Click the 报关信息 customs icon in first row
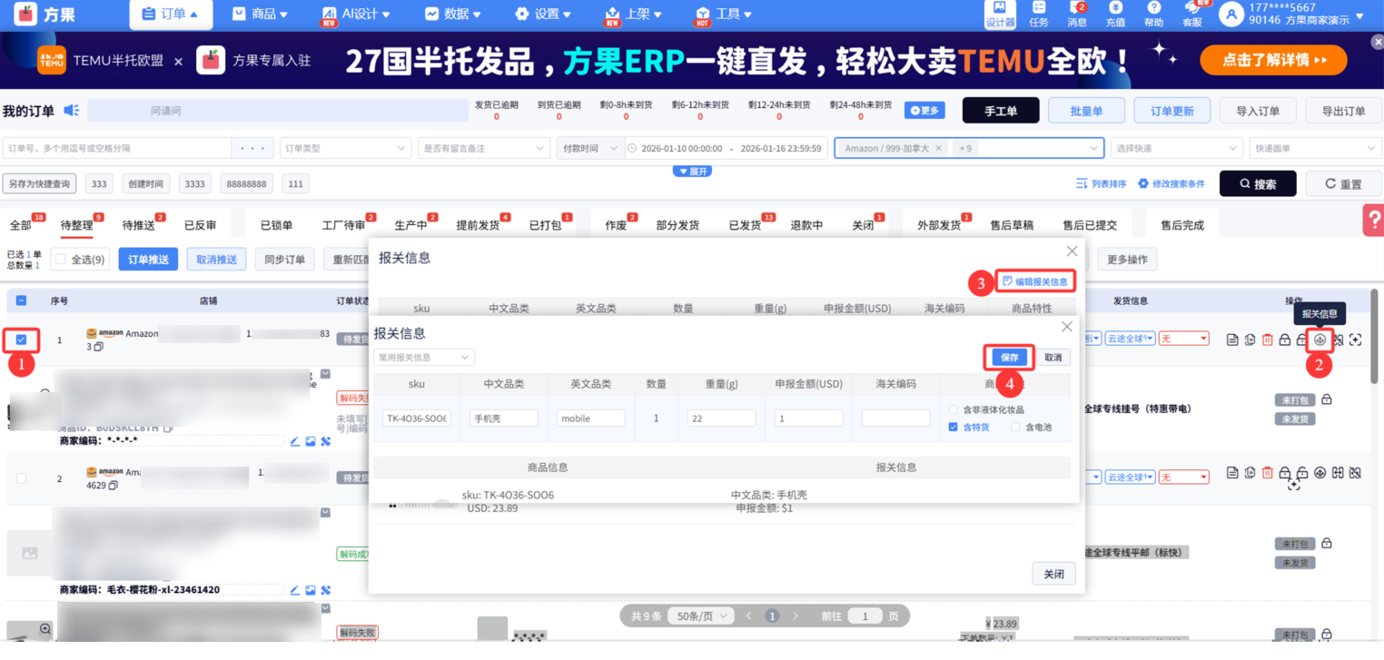This screenshot has height=660, width=1384. pos(1320,340)
